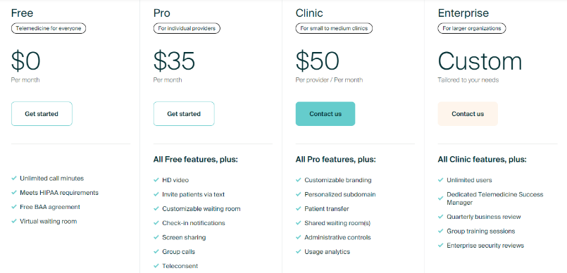Click the For larger organizations tag
567x273 pixels.
(472, 28)
